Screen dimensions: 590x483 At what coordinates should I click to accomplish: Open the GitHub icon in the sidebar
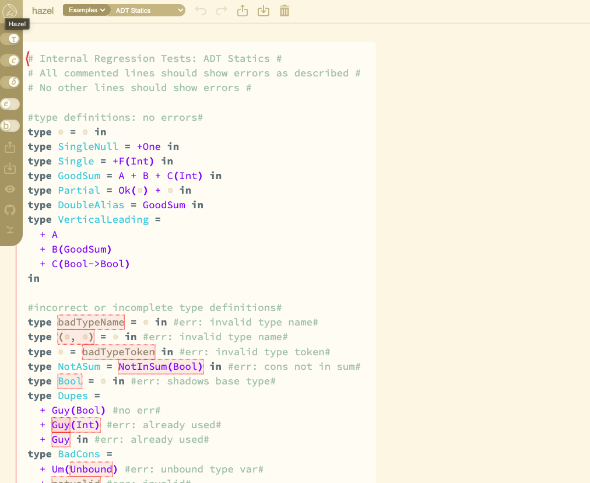[x=10, y=209]
